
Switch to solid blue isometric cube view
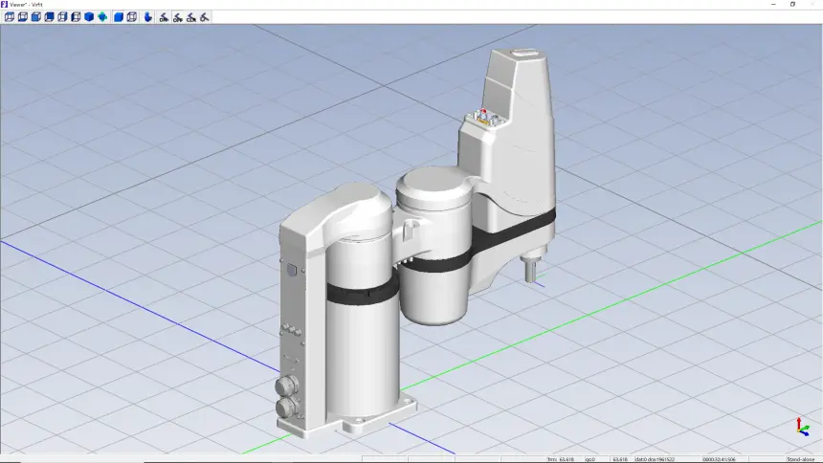pos(89,17)
